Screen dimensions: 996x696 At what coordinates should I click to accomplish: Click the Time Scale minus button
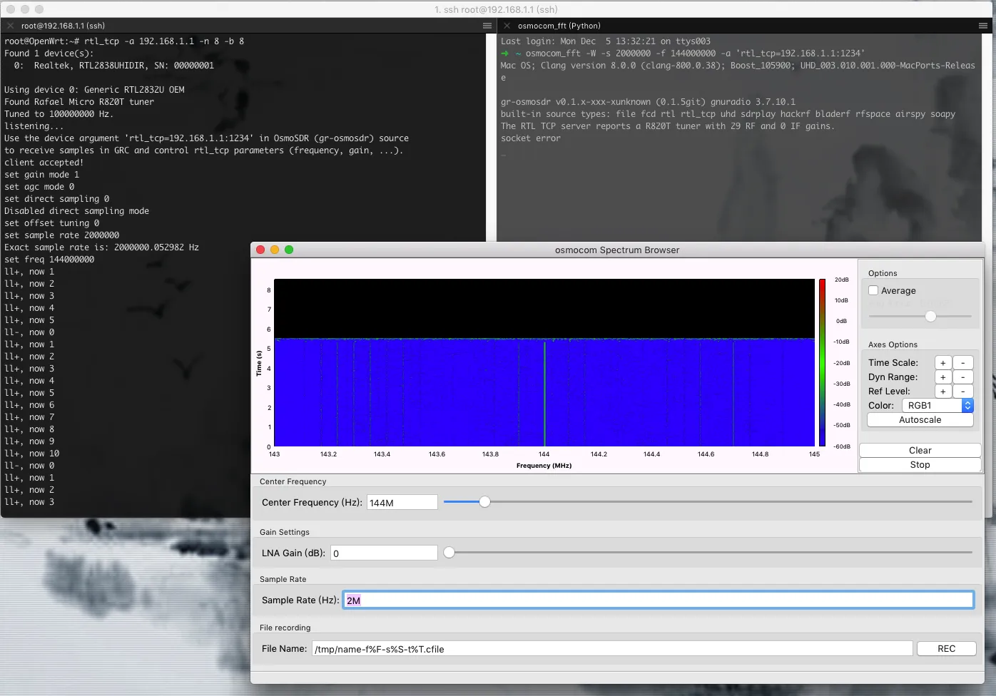coord(963,363)
